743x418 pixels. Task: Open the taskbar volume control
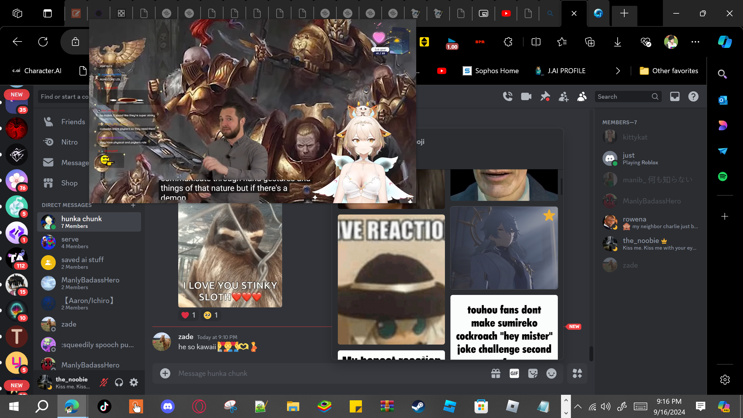(x=606, y=406)
